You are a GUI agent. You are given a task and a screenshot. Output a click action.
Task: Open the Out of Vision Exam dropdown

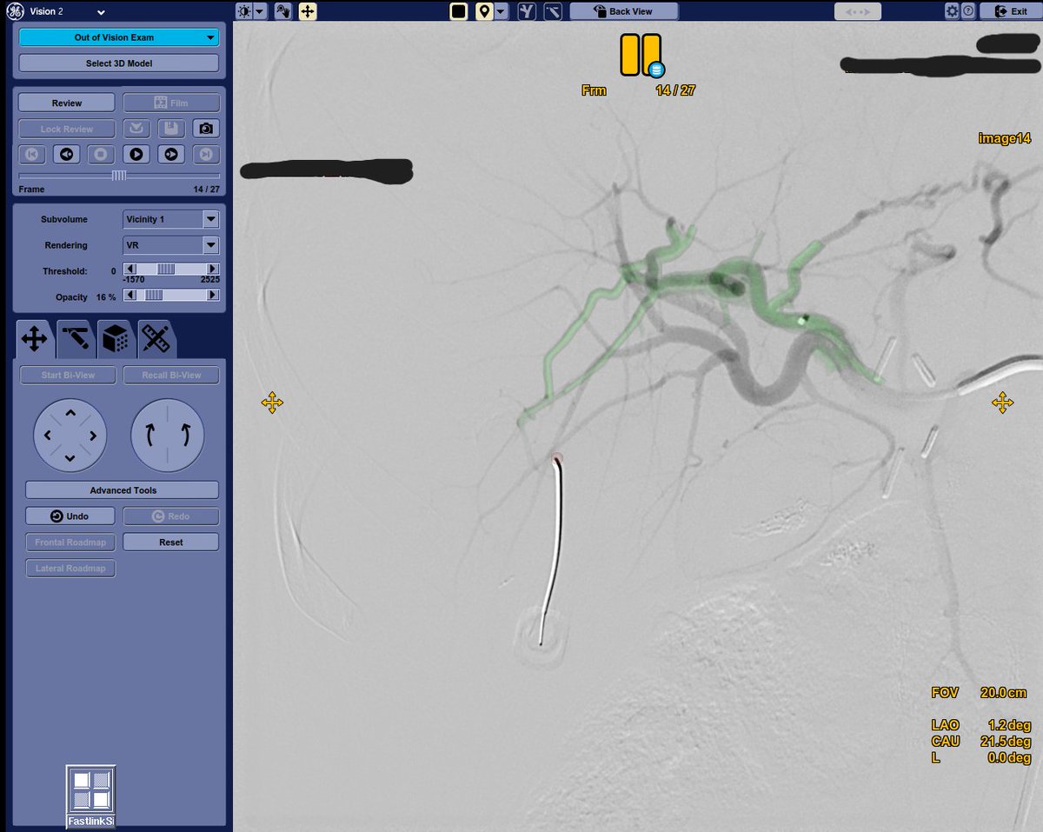(x=119, y=38)
